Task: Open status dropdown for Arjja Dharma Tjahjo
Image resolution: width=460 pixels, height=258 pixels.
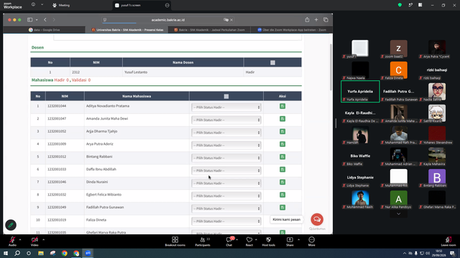Action: 226,133
